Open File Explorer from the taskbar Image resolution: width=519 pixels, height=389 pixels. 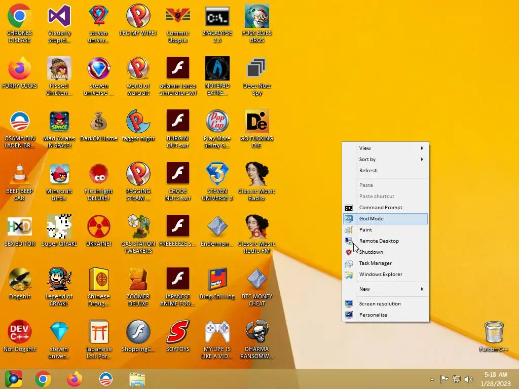coord(137,379)
